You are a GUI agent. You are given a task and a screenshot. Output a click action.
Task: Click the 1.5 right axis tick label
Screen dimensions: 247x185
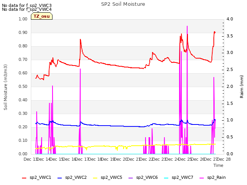click(x=230, y=104)
